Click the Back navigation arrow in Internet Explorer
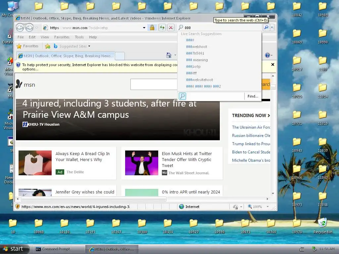Viewport: 339px width, 254px height. [20, 28]
